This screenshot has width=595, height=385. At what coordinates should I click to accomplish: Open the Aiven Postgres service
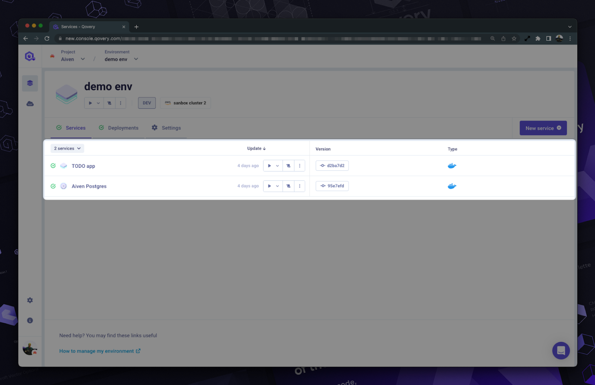(x=89, y=186)
